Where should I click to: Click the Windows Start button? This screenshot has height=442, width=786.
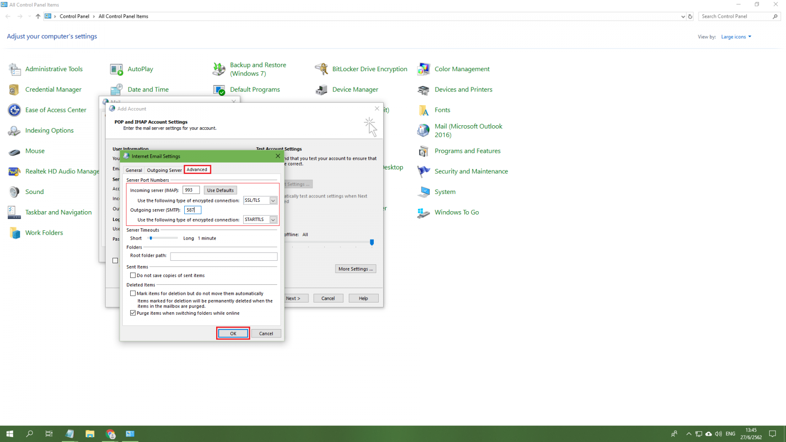click(10, 434)
